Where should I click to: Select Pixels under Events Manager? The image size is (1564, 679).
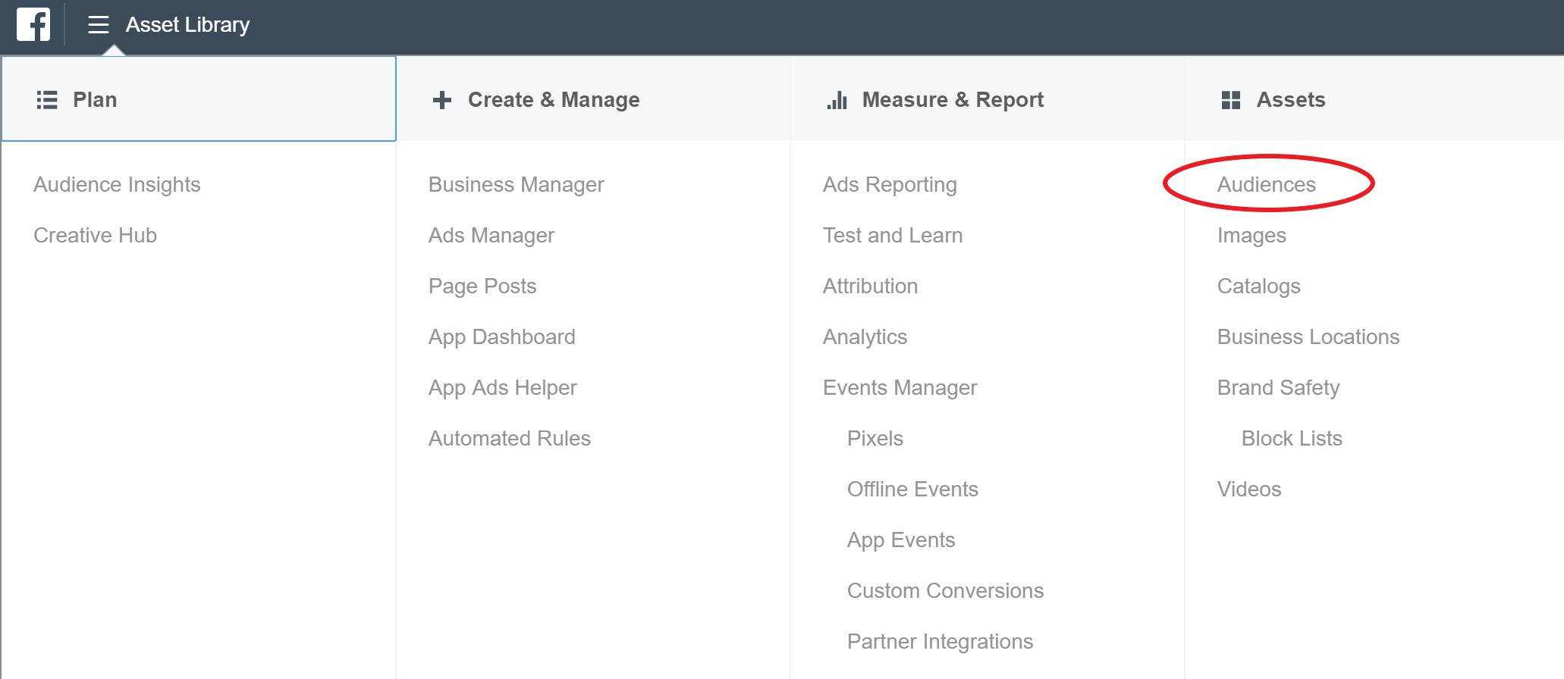coord(875,439)
